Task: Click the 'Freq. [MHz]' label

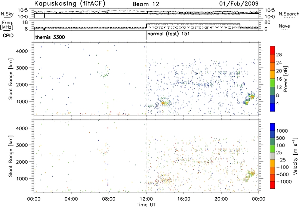Action: point(7,25)
